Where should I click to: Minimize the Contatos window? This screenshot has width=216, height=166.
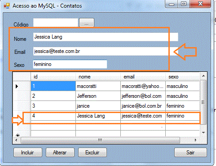[x=172, y=4]
